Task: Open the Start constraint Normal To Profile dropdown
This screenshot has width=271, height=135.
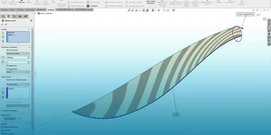Action: pyautogui.click(x=18, y=54)
